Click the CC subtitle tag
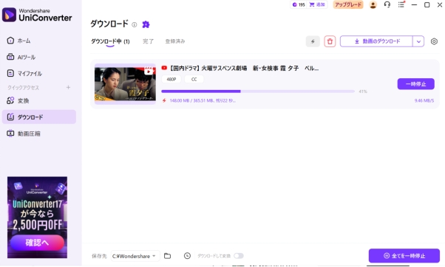 (x=194, y=79)
